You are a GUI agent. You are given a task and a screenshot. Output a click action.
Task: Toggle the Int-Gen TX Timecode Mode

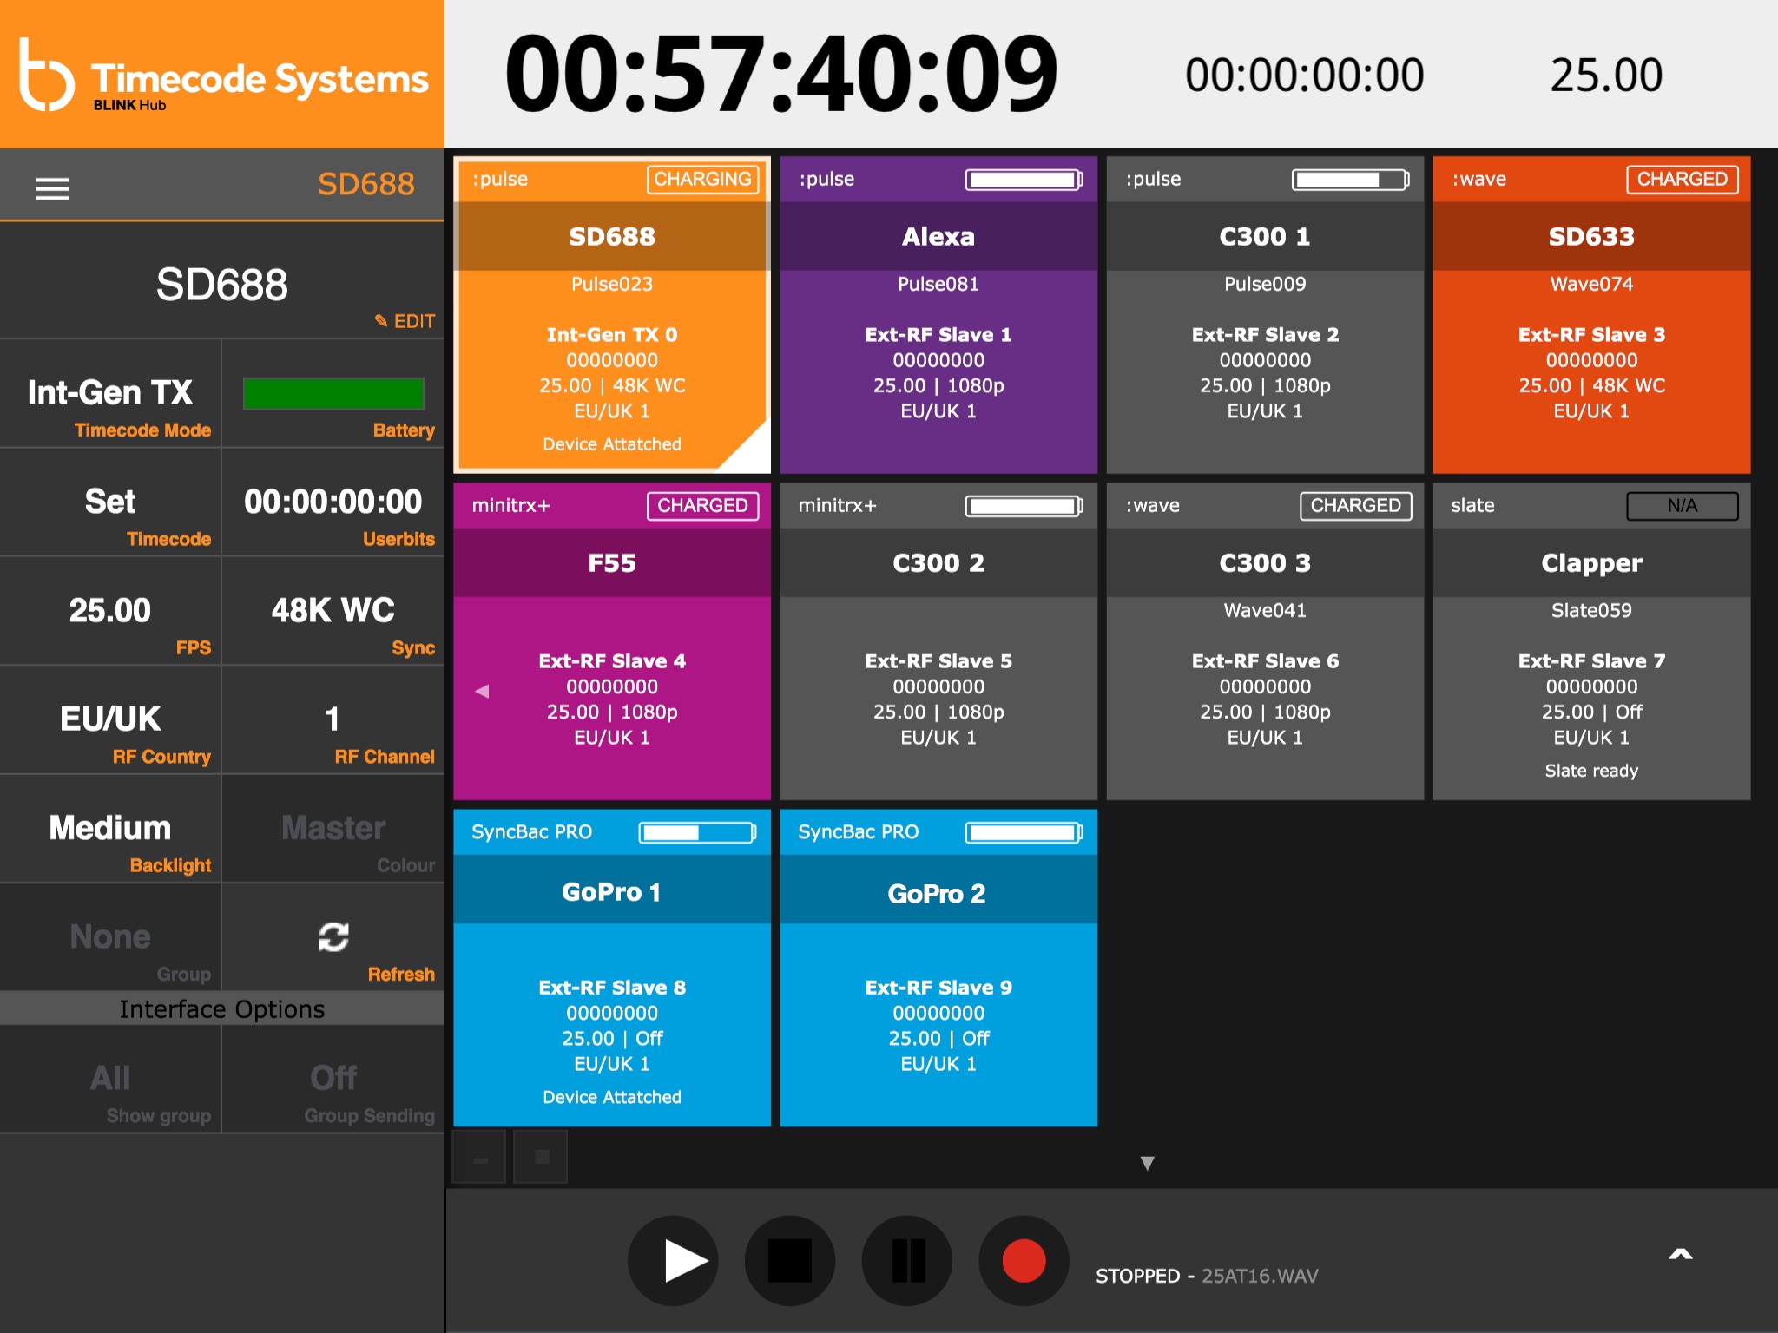coord(110,394)
